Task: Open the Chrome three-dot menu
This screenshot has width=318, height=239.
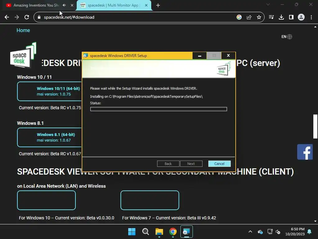Action: [311, 17]
